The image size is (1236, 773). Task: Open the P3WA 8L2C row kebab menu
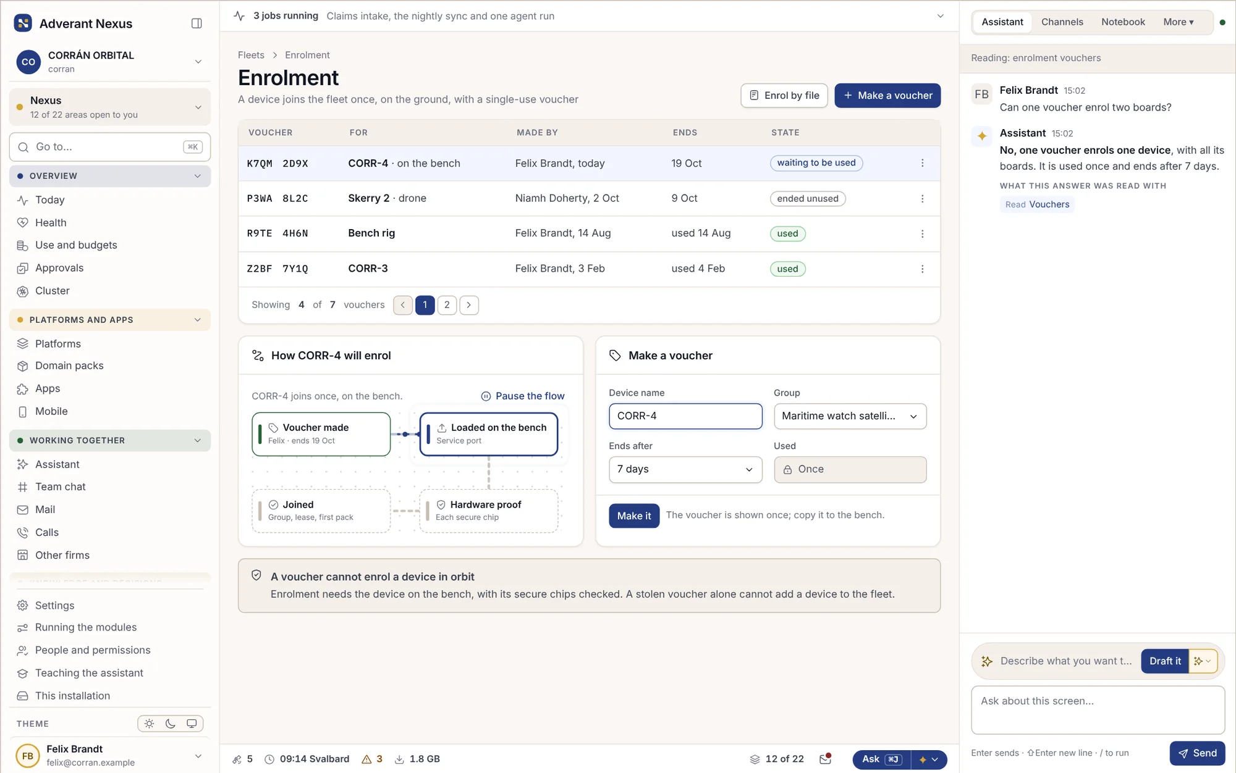pos(922,198)
